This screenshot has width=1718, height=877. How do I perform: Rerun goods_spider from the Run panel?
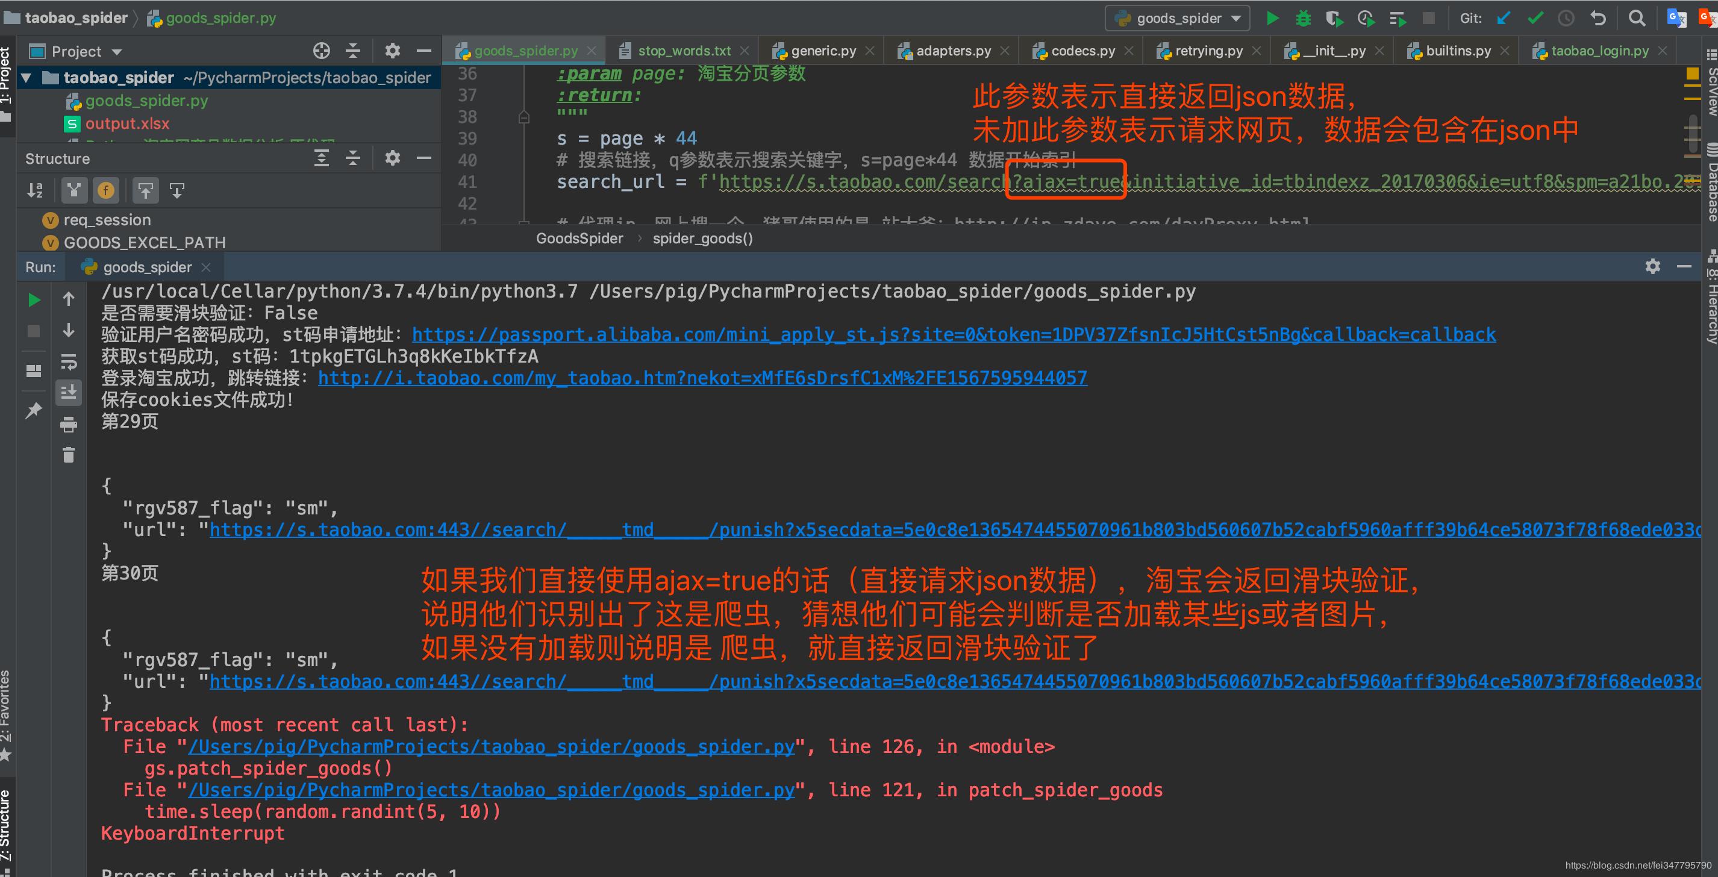coord(33,299)
